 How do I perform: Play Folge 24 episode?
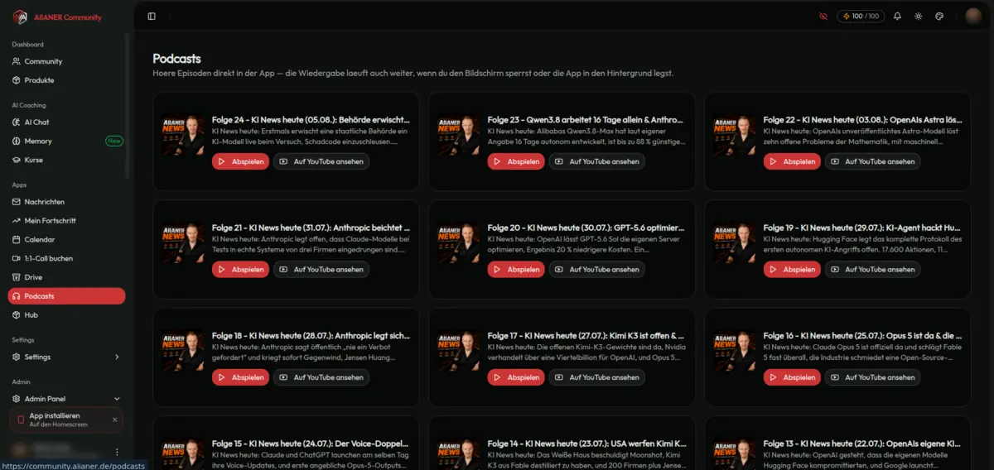coord(240,161)
